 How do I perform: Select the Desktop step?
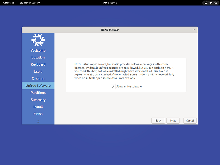[38, 79]
